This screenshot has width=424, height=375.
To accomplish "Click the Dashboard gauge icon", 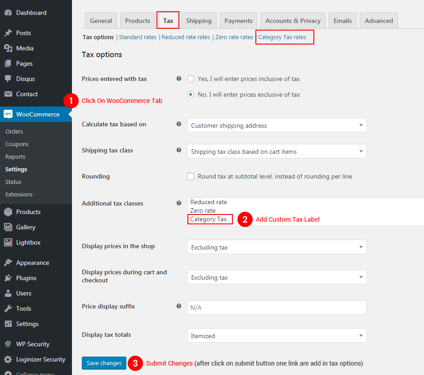I will tap(8, 13).
